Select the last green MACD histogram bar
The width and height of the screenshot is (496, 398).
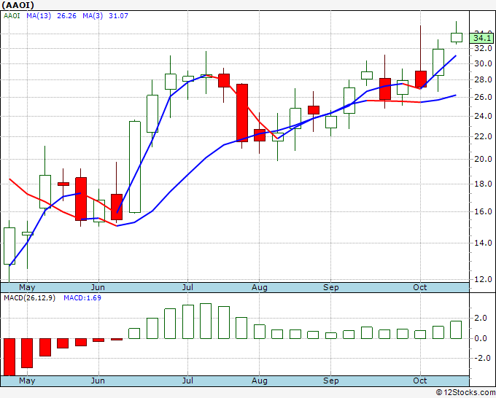(456, 329)
